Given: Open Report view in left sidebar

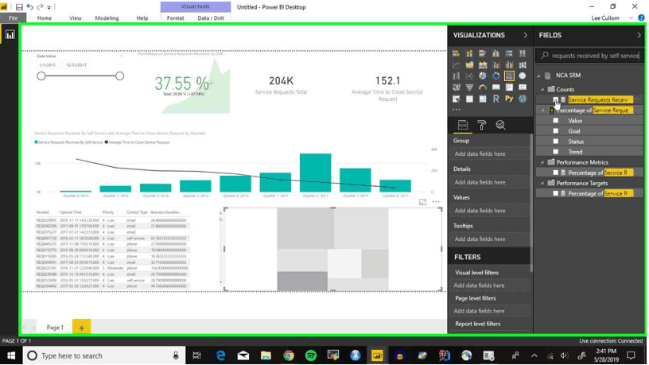Looking at the screenshot, I should tap(10, 35).
